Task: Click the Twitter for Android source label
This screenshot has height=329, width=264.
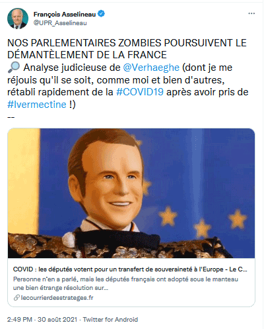Action: tap(110, 320)
